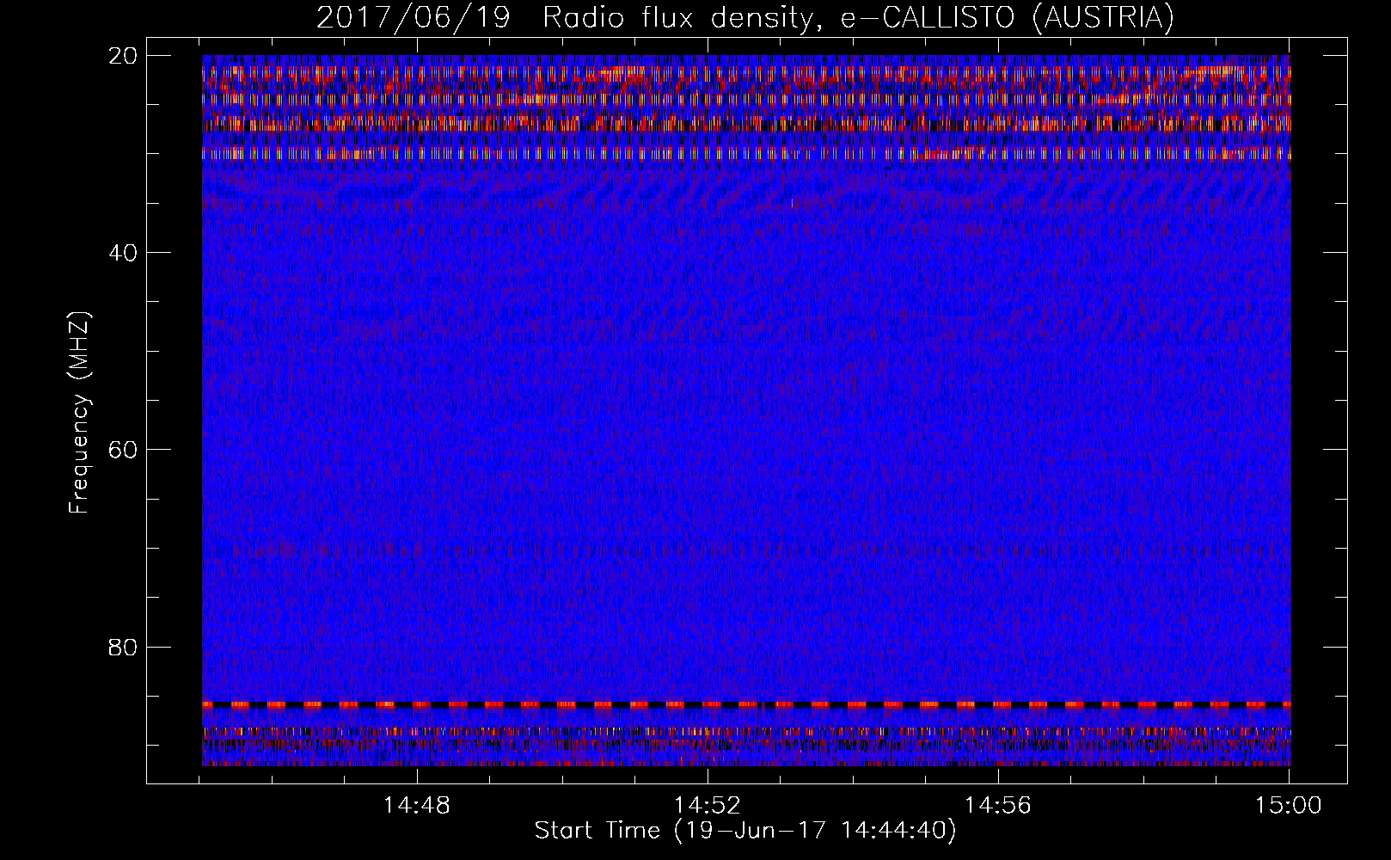The height and width of the screenshot is (860, 1391).
Task: Select the 14:48 time tick label
Action: pos(417,806)
